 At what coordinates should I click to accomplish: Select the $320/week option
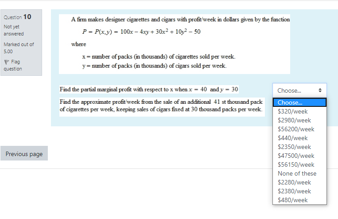[x=299, y=111]
